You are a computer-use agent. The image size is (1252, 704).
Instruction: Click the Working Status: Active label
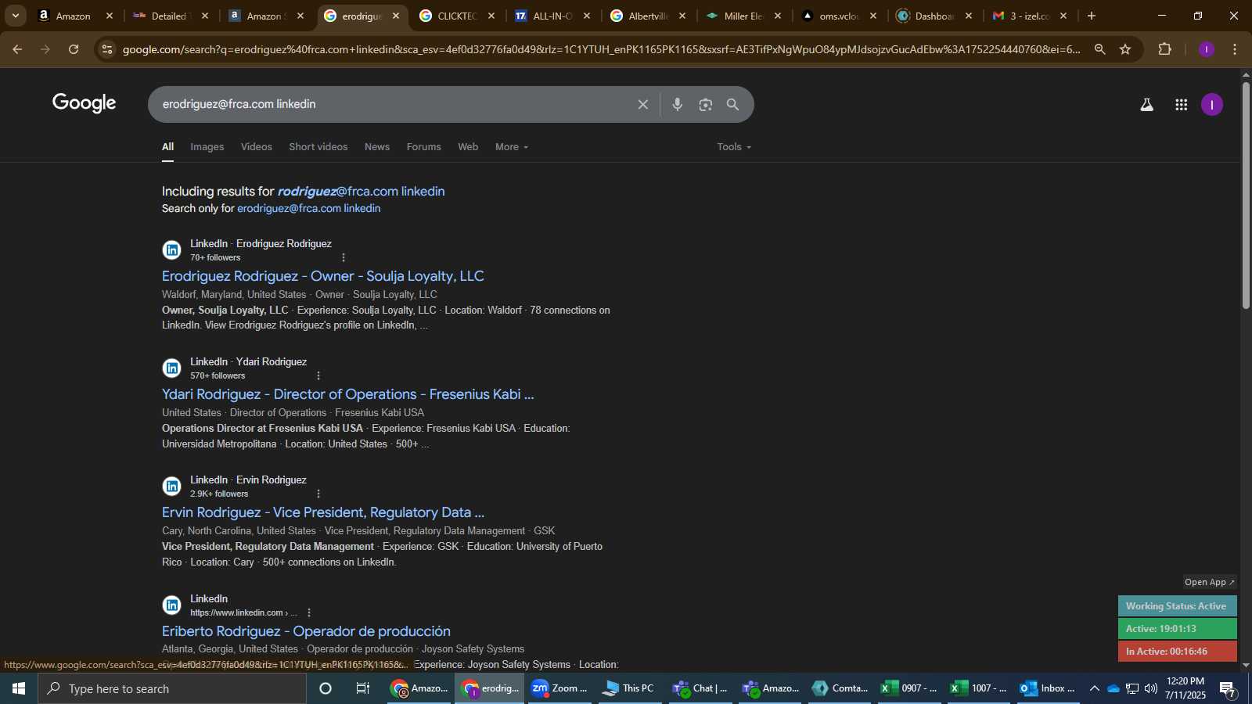coord(1177,606)
